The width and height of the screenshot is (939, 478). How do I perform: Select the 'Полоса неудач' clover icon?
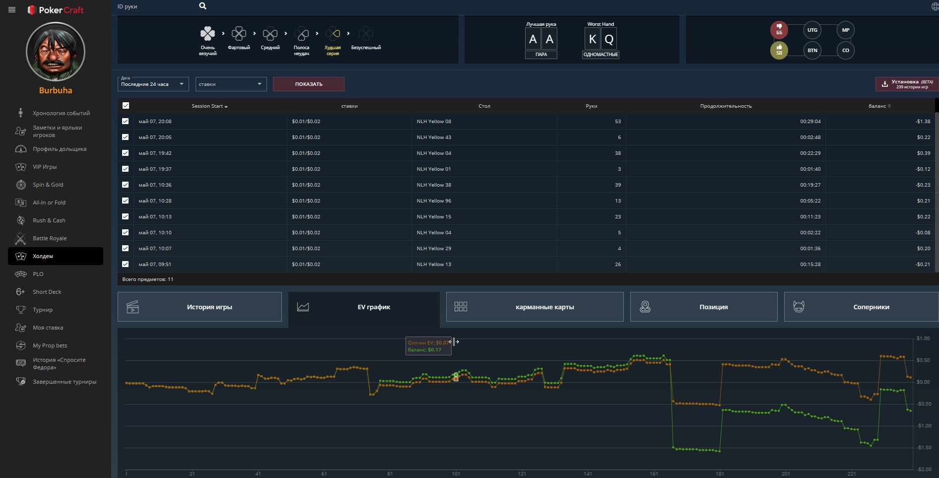[301, 34]
